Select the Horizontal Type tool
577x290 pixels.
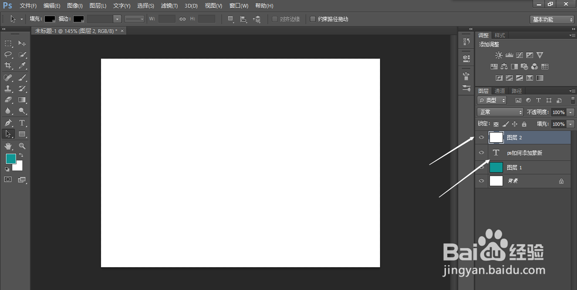22,123
